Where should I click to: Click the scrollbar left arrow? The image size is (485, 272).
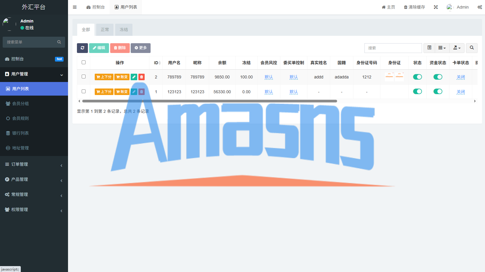[79, 101]
